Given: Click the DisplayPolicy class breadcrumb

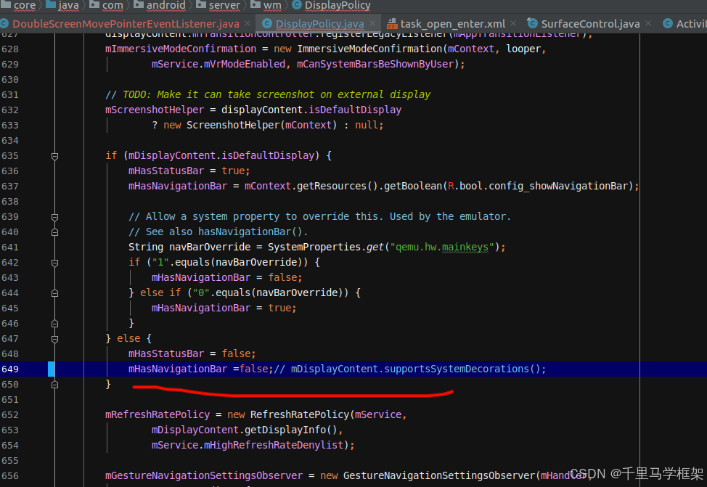Looking at the screenshot, I should coord(332,5).
